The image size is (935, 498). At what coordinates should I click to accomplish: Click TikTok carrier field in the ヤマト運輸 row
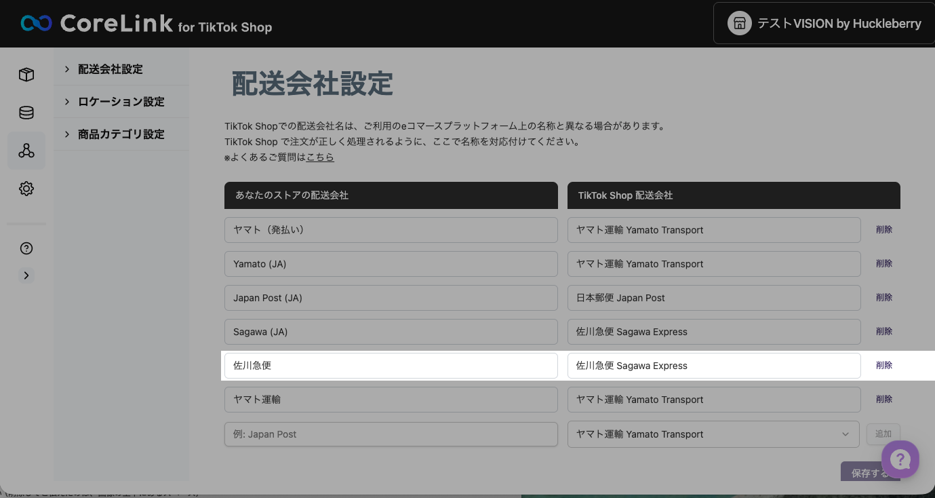714,400
